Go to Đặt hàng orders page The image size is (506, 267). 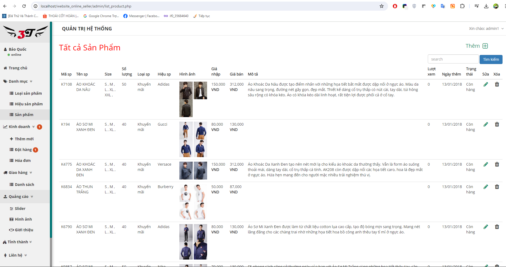tap(23, 150)
